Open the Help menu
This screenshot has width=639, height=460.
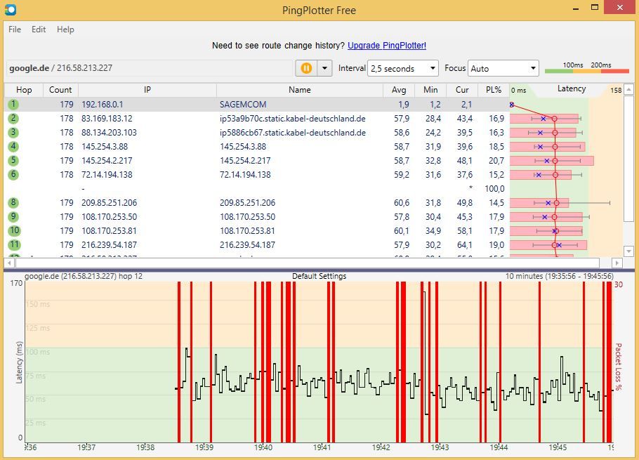pyautogui.click(x=65, y=29)
